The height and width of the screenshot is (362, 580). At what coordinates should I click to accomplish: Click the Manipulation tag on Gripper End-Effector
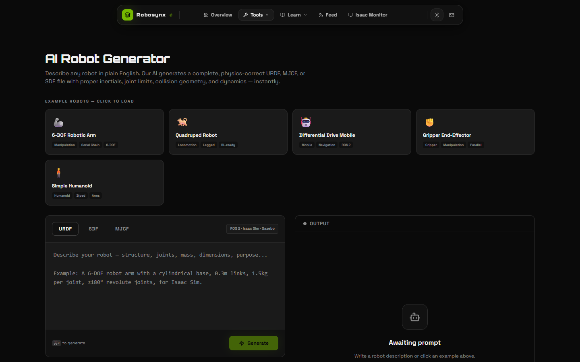tap(454, 145)
